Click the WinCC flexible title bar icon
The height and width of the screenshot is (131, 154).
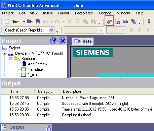coord(4,5)
